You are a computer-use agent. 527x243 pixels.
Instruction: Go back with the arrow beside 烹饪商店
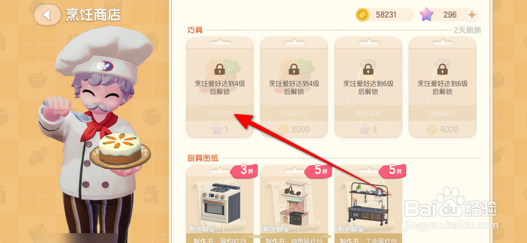coord(47,15)
